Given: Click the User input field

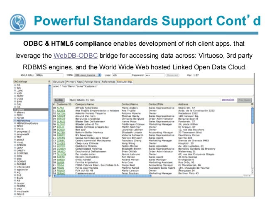Looking at the screenshot, I should point(121,75).
